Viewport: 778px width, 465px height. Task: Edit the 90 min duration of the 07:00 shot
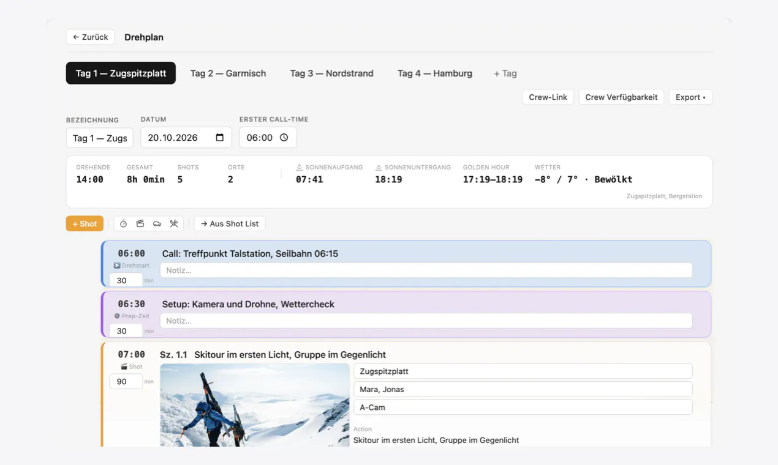pos(126,382)
